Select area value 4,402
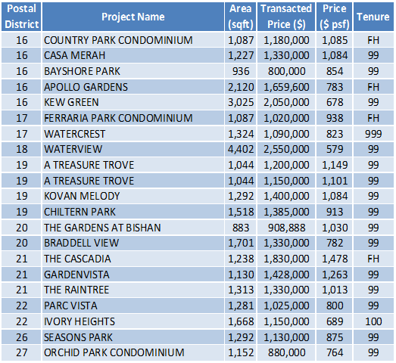Viewport: 396px width, 363px height. pyautogui.click(x=241, y=149)
